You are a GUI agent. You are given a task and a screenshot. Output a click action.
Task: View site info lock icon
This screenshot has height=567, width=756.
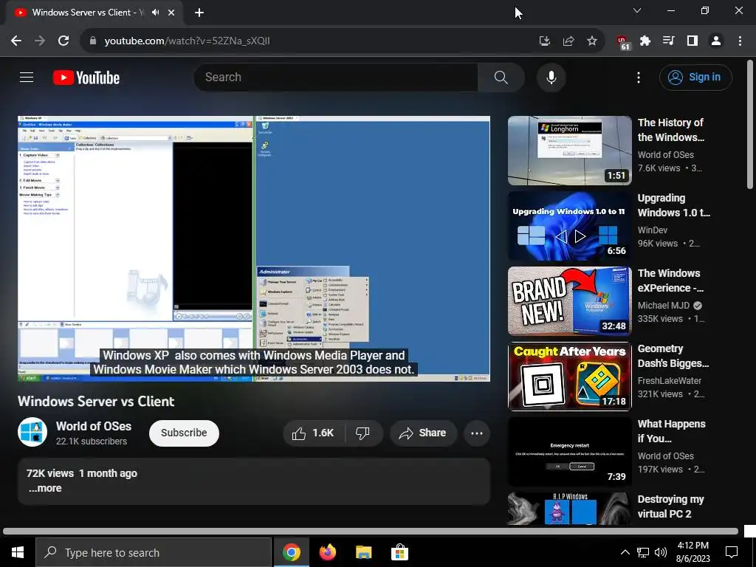pyautogui.click(x=93, y=41)
